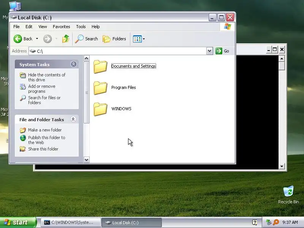
Task: Click the Program Files label
Action: tap(123, 87)
